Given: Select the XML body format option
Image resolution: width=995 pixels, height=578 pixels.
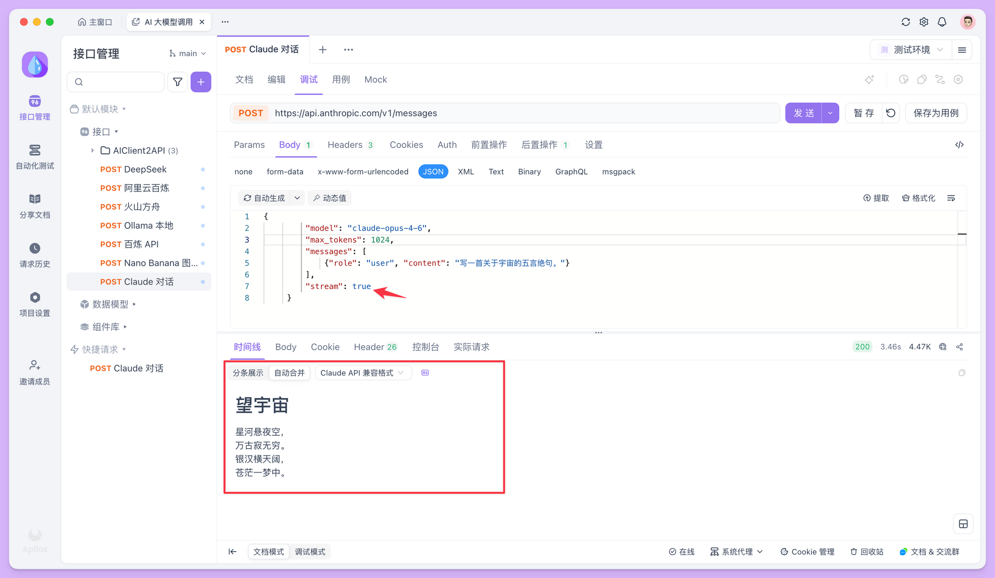Looking at the screenshot, I should coord(466,171).
